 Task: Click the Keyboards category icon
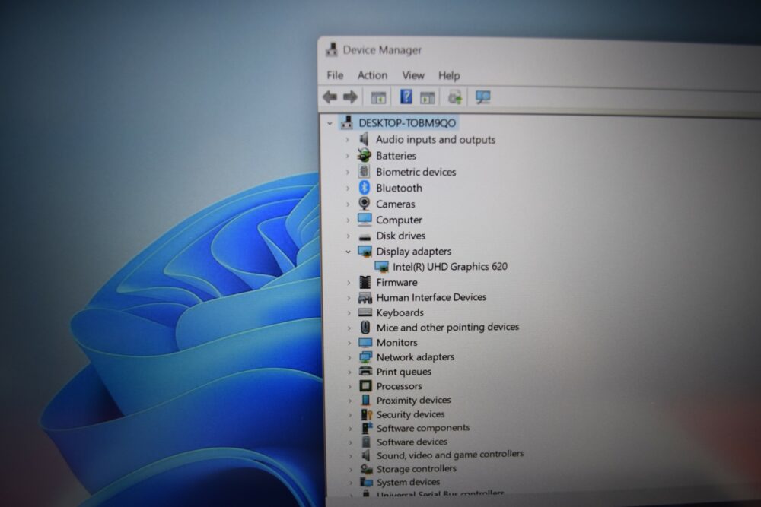365,312
